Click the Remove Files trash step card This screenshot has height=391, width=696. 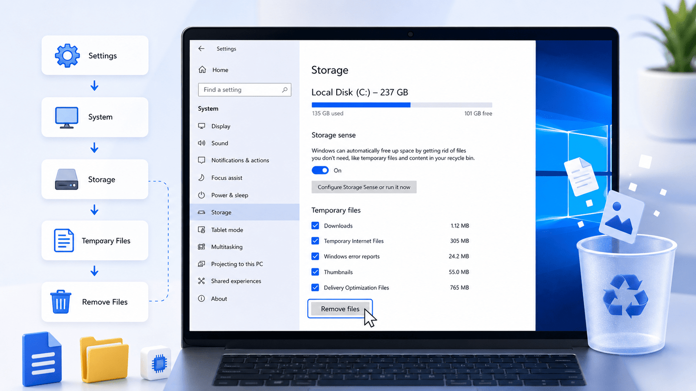click(x=95, y=302)
